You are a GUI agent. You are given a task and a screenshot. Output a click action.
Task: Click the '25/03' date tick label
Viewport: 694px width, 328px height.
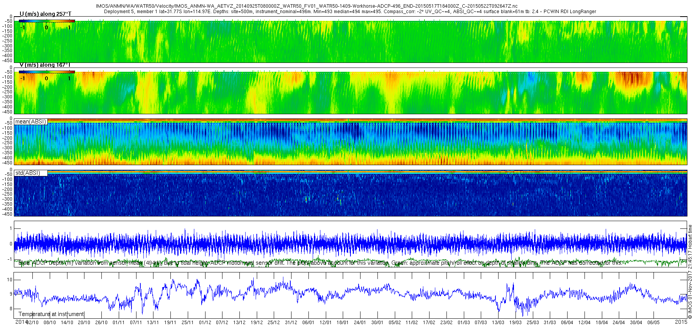533,323
